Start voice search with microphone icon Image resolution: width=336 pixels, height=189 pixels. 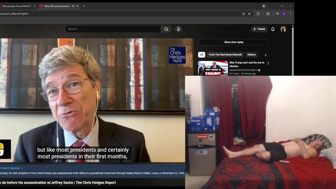coord(178,29)
